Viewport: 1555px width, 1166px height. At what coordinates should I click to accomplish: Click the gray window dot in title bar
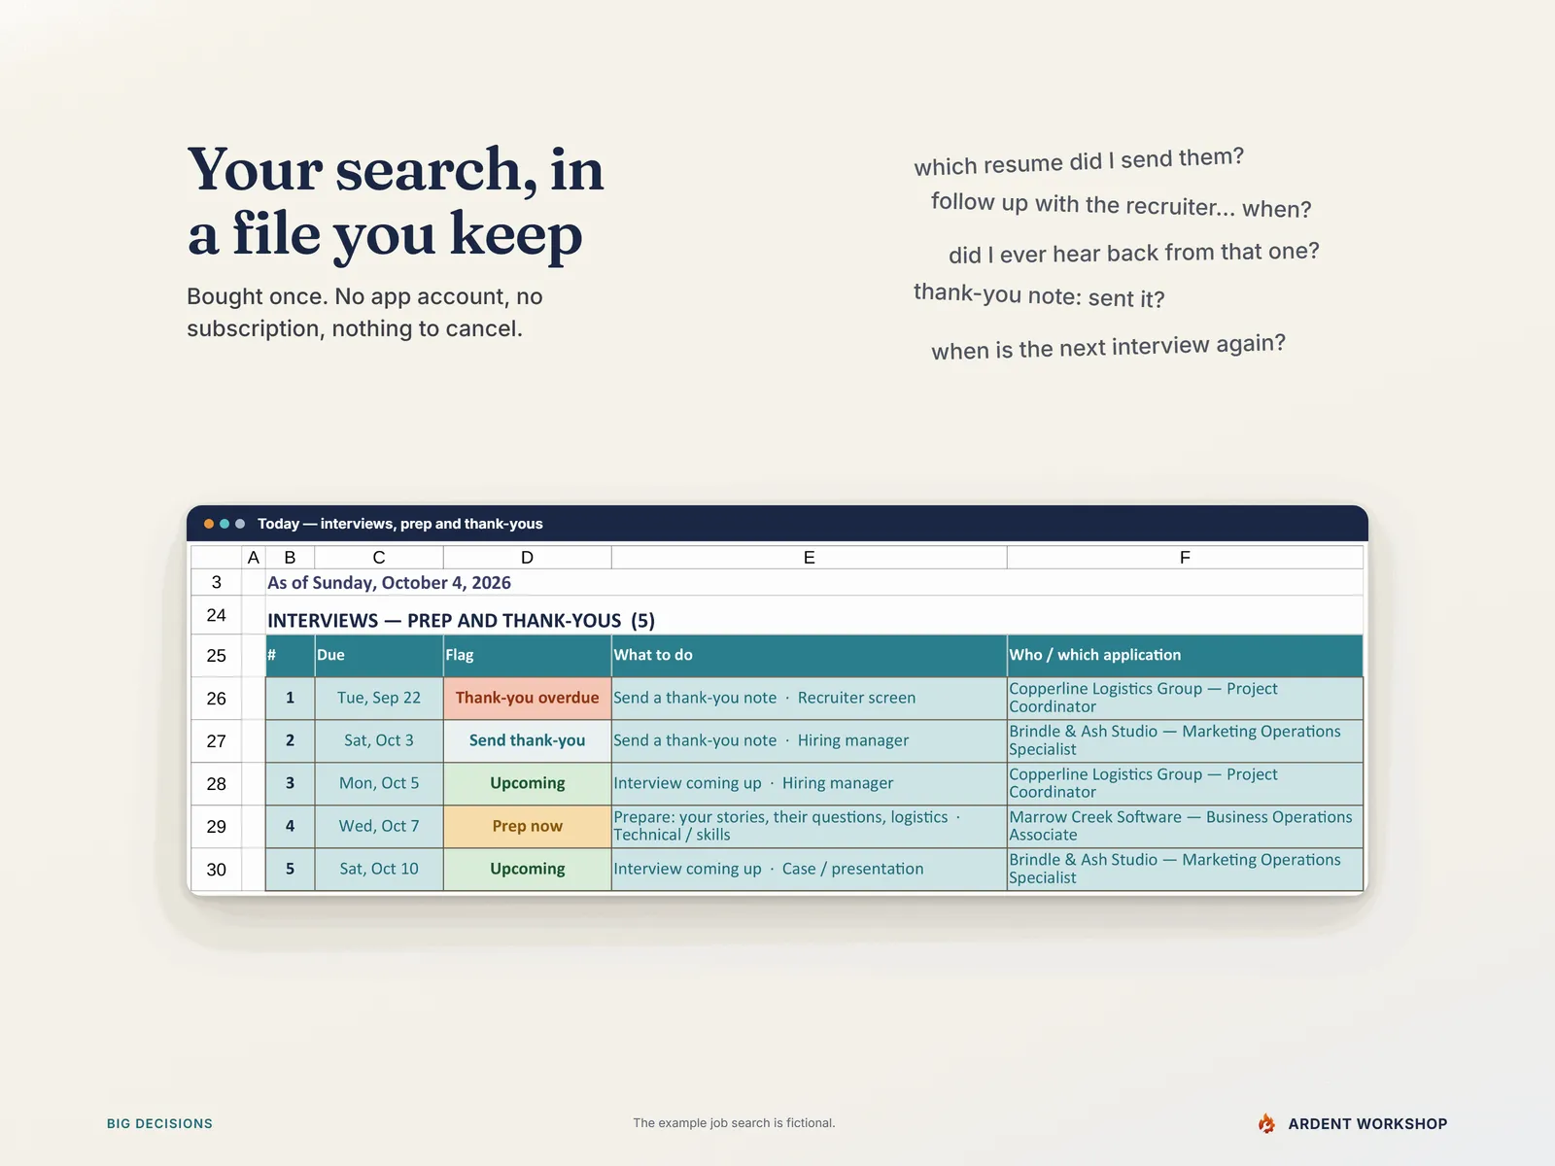240,524
